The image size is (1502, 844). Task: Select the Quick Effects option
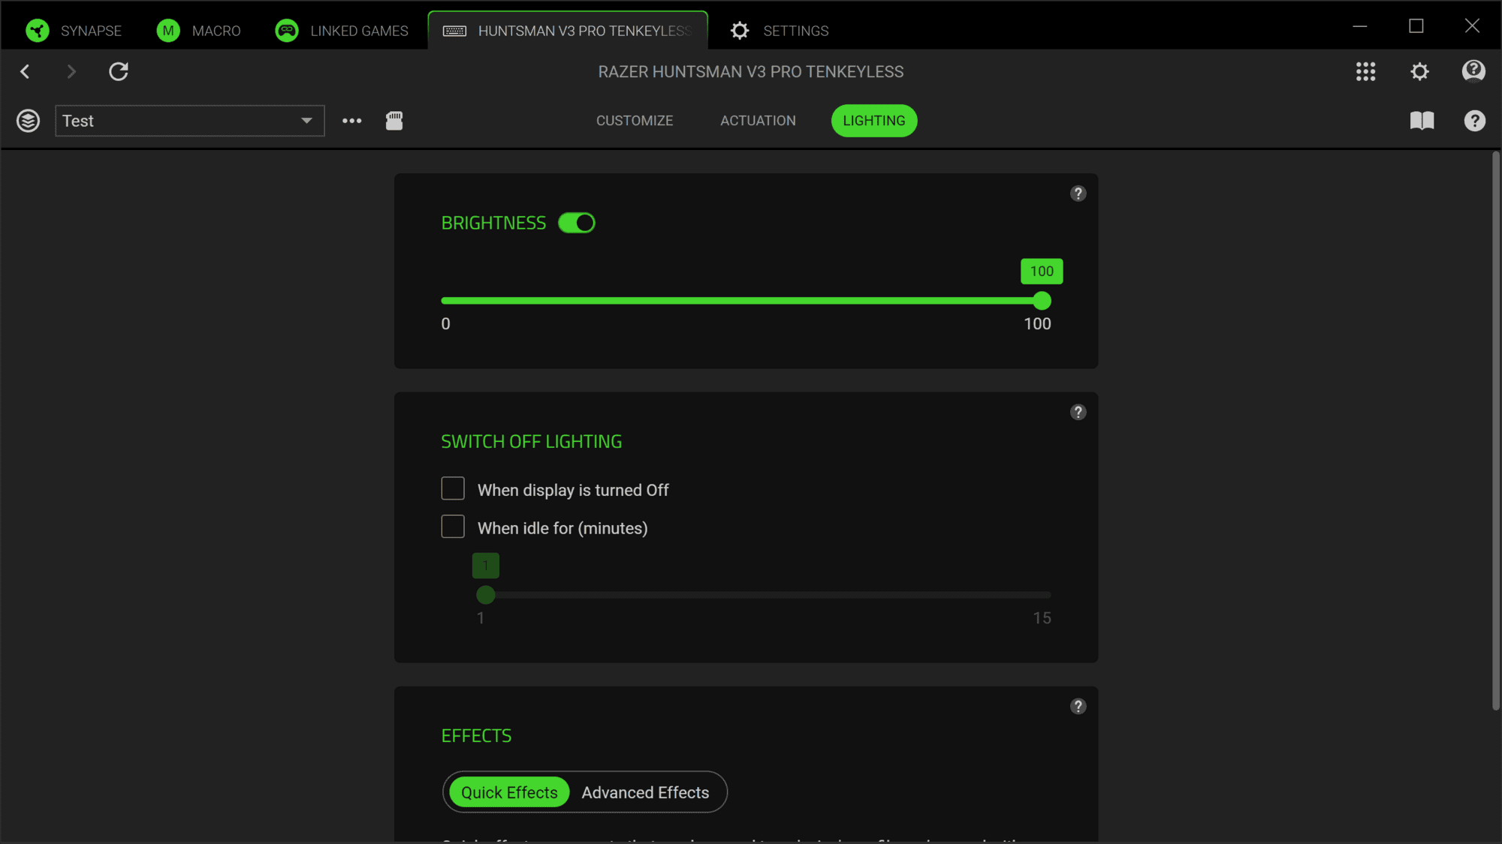[509, 792]
